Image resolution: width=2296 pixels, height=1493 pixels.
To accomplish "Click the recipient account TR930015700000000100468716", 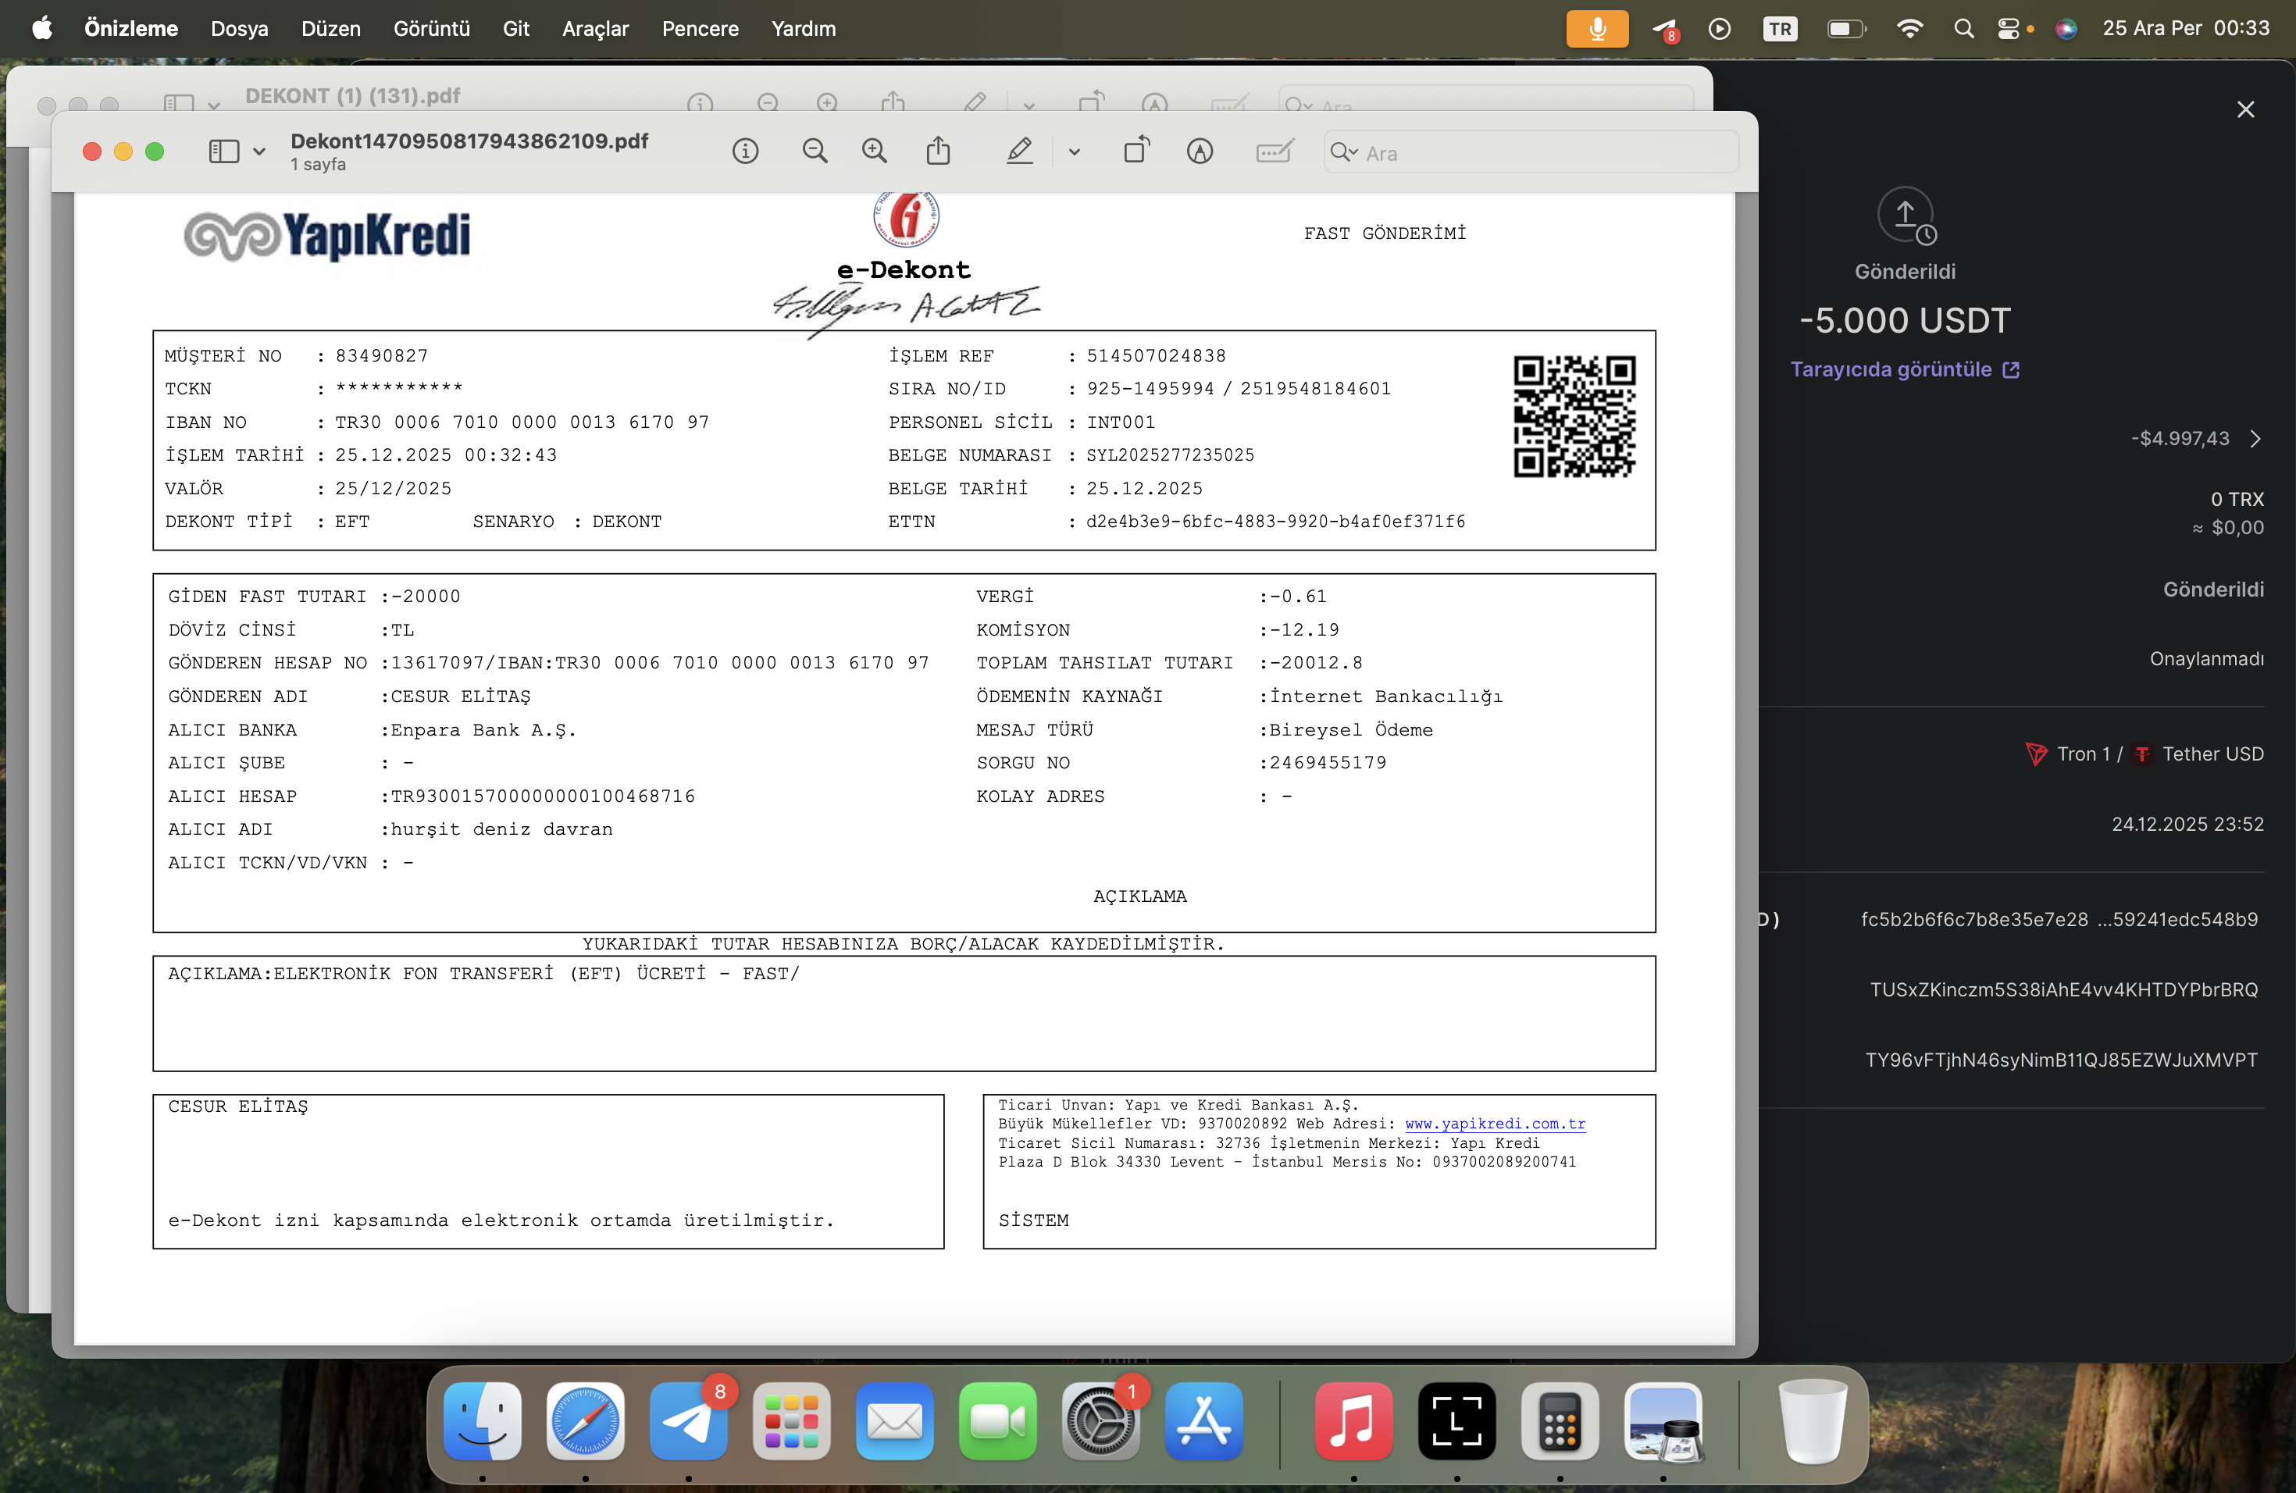I will tap(542, 796).
